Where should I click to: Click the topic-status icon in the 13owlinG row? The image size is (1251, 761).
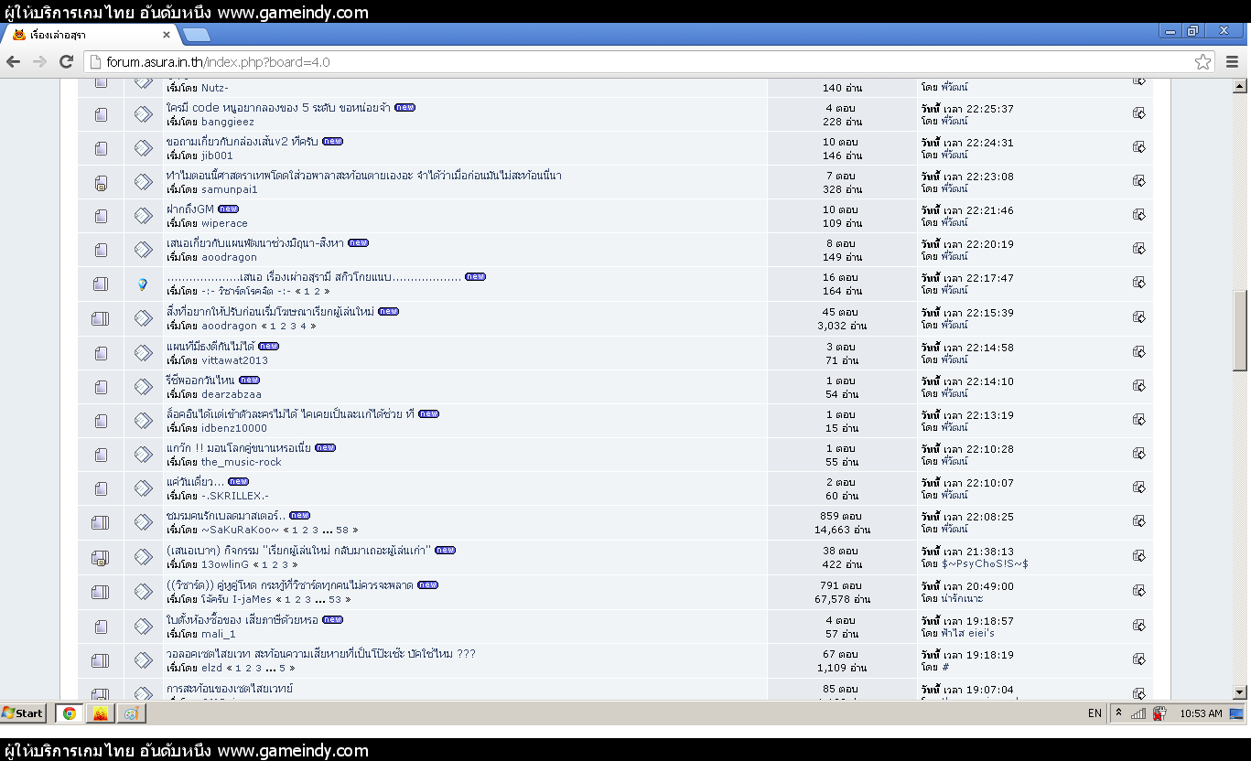coord(101,557)
